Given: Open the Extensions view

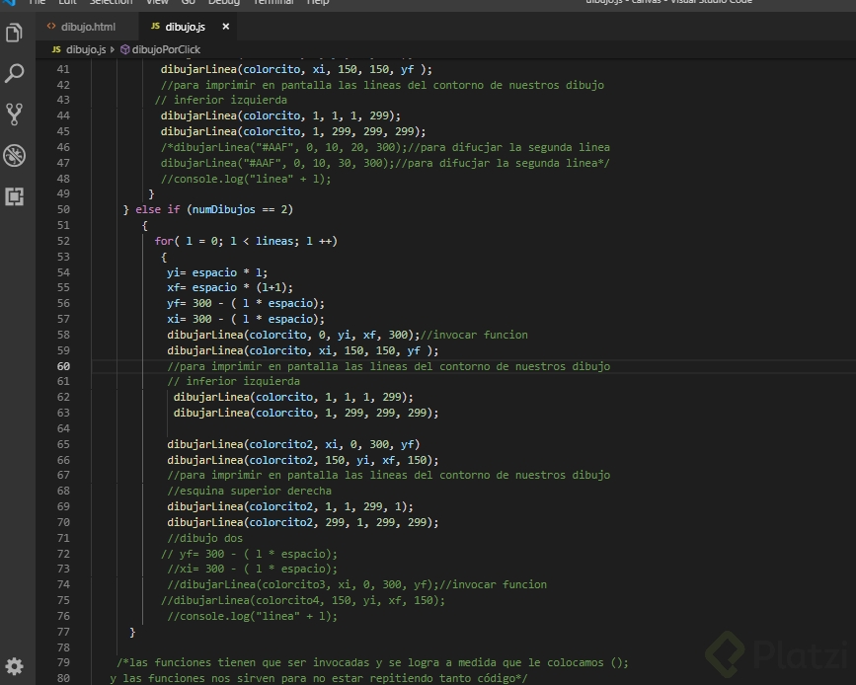Looking at the screenshot, I should click(14, 196).
